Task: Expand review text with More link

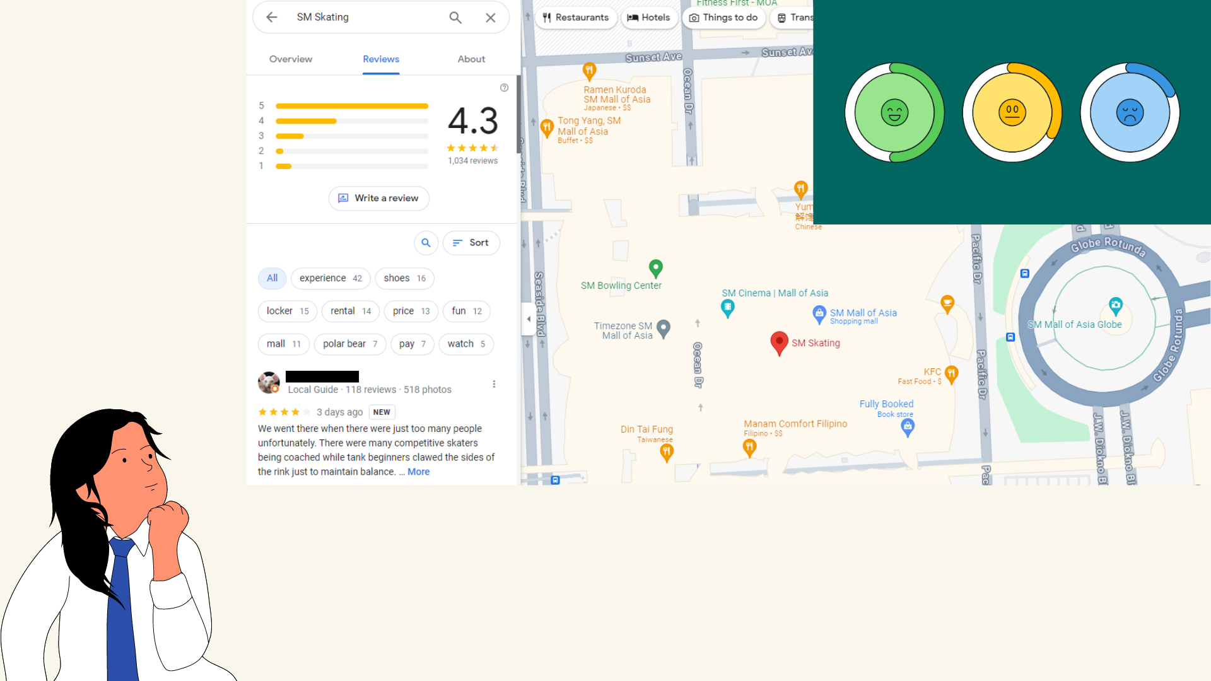Action: pyautogui.click(x=418, y=472)
